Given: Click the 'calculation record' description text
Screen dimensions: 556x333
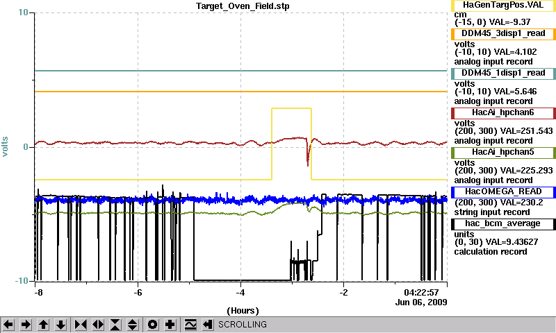Looking at the screenshot, I should (491, 252).
